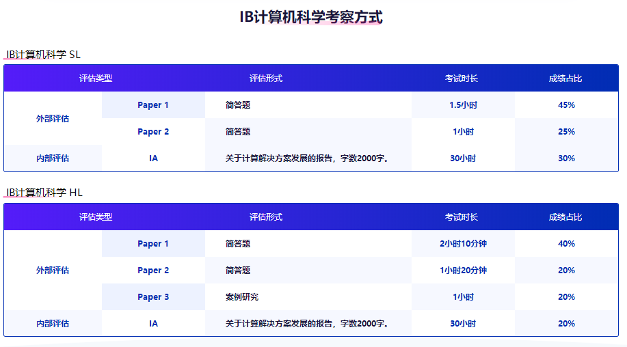Click 成绩占比 header in HL table
627x347 pixels.
coord(565,217)
